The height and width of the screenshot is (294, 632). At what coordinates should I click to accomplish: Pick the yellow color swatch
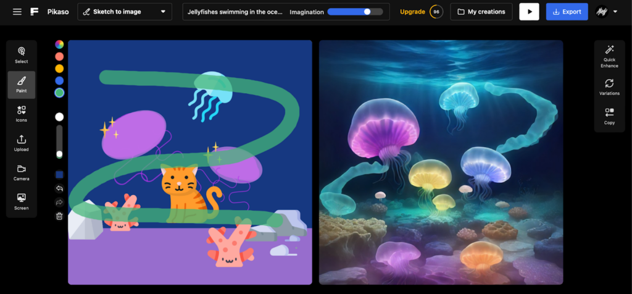point(59,69)
